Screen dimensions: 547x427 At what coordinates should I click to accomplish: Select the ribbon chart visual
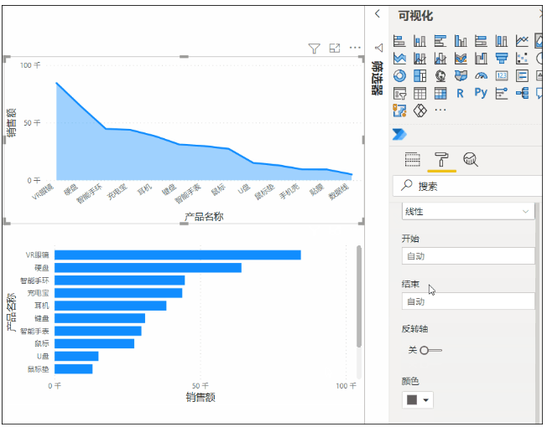tap(461, 58)
